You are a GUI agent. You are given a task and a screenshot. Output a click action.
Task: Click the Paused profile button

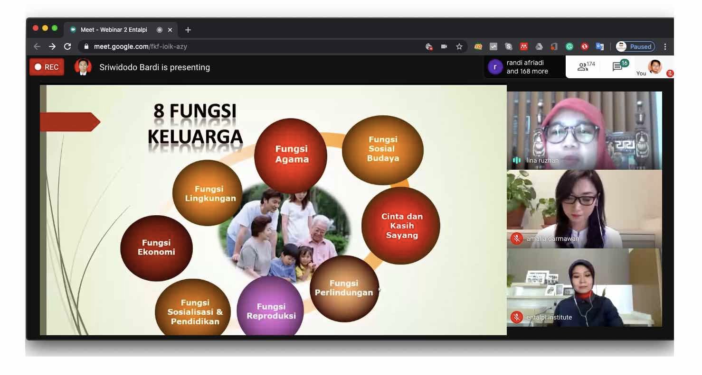click(635, 46)
